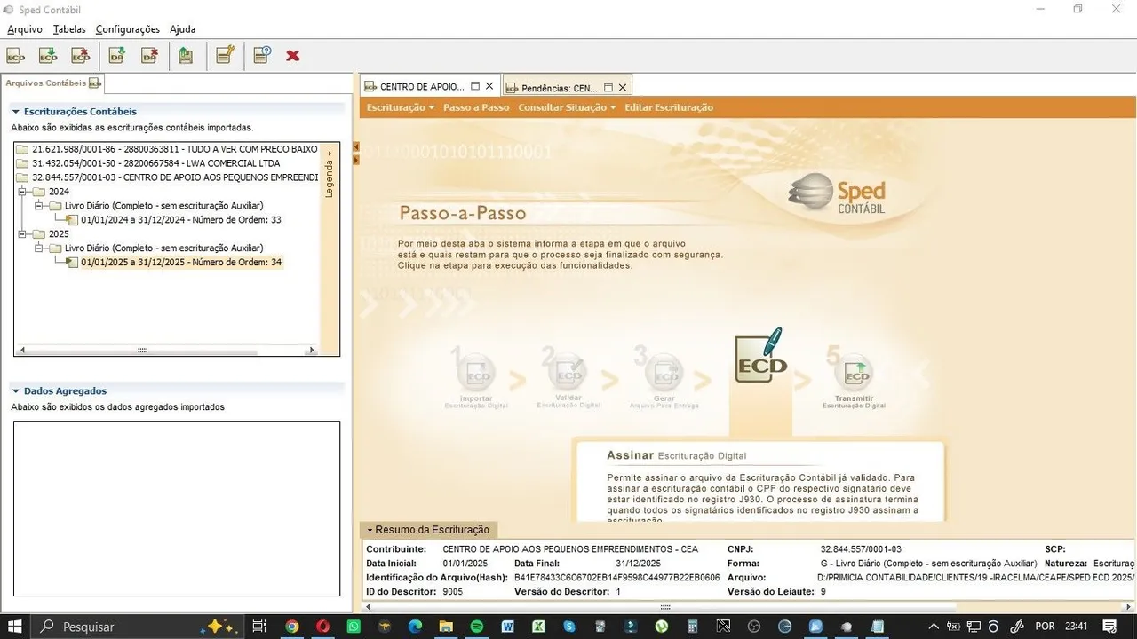Click the delete DA icon with red X
Screen dimensions: 1137x639
point(149,56)
